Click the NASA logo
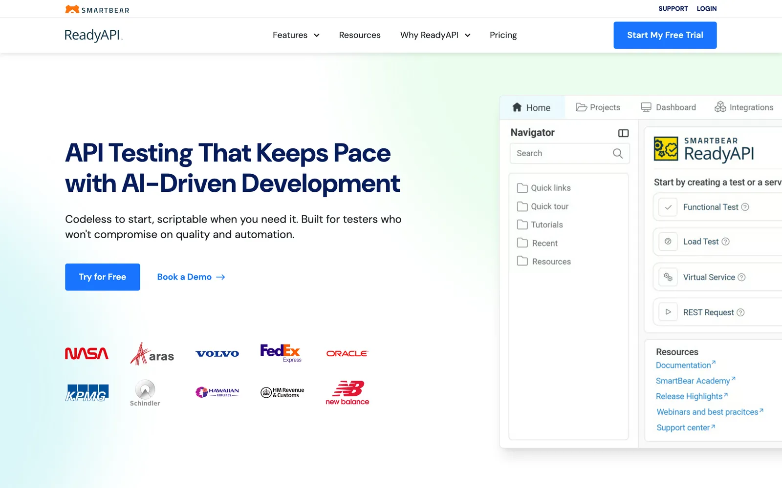This screenshot has height=488, width=782. pyautogui.click(x=87, y=353)
